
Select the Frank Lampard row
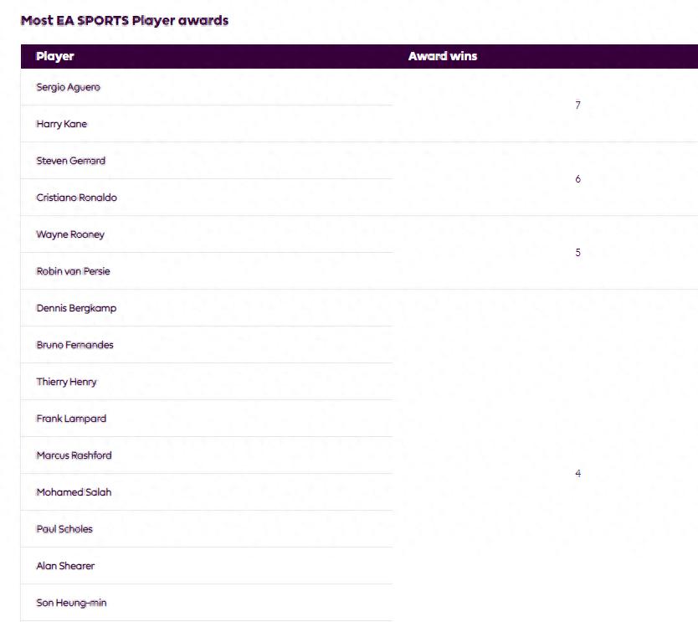click(x=71, y=419)
